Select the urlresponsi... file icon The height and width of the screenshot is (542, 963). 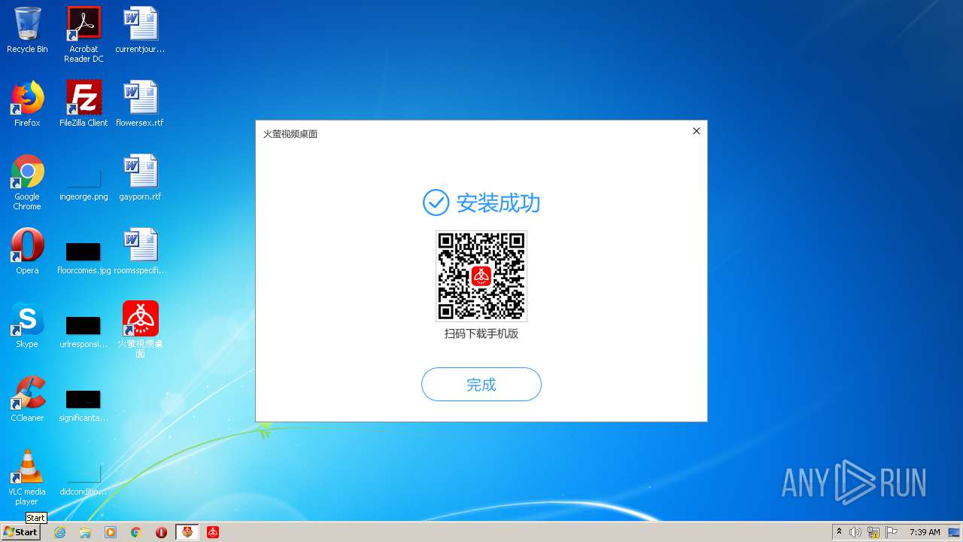click(x=84, y=332)
